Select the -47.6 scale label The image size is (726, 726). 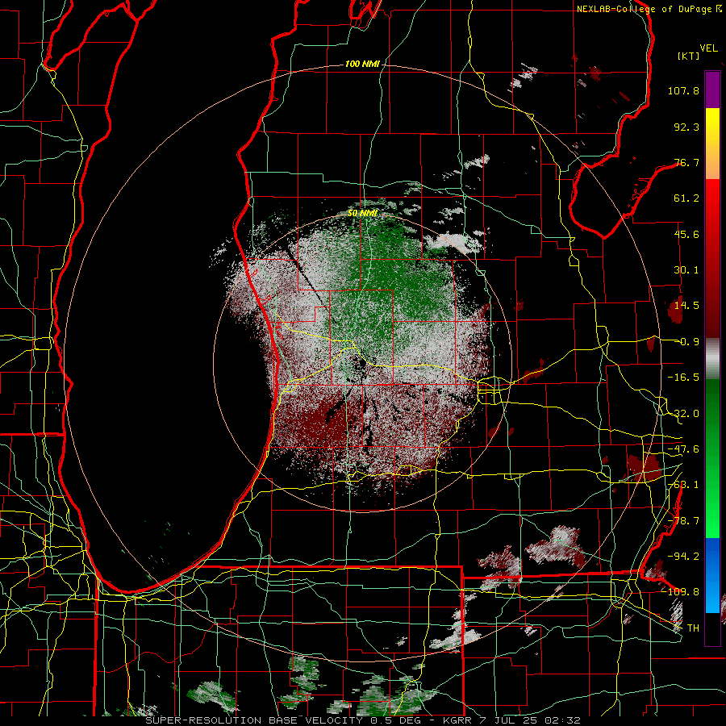[683, 449]
